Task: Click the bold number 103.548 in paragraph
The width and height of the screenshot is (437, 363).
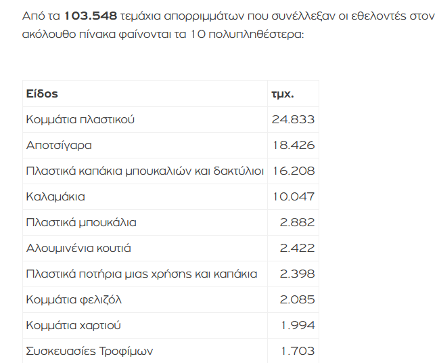Action: (91, 16)
